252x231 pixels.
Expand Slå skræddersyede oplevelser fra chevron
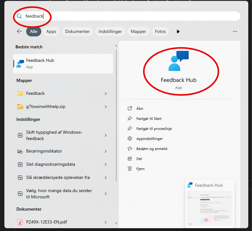[x=106, y=178]
